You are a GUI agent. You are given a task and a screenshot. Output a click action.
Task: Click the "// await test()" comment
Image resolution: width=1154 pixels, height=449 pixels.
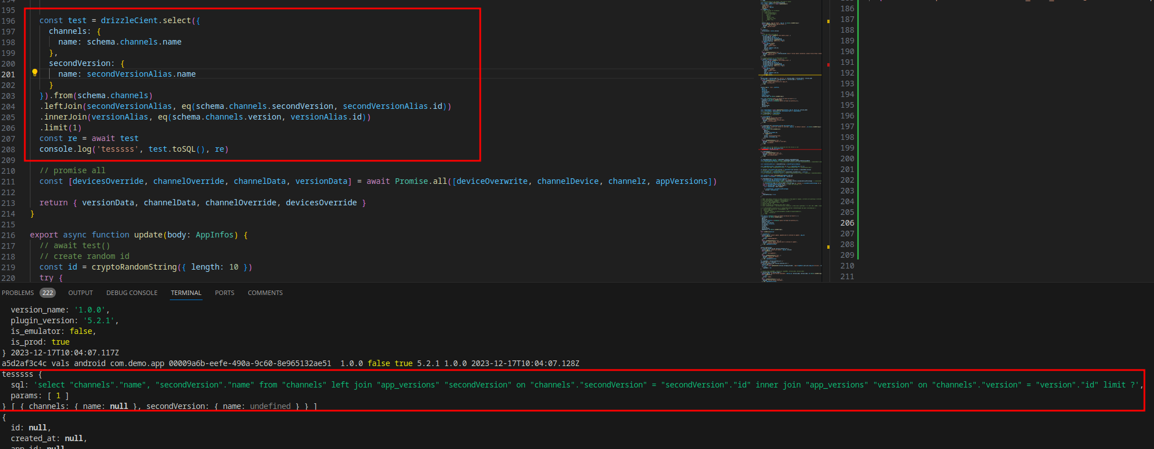[75, 245]
